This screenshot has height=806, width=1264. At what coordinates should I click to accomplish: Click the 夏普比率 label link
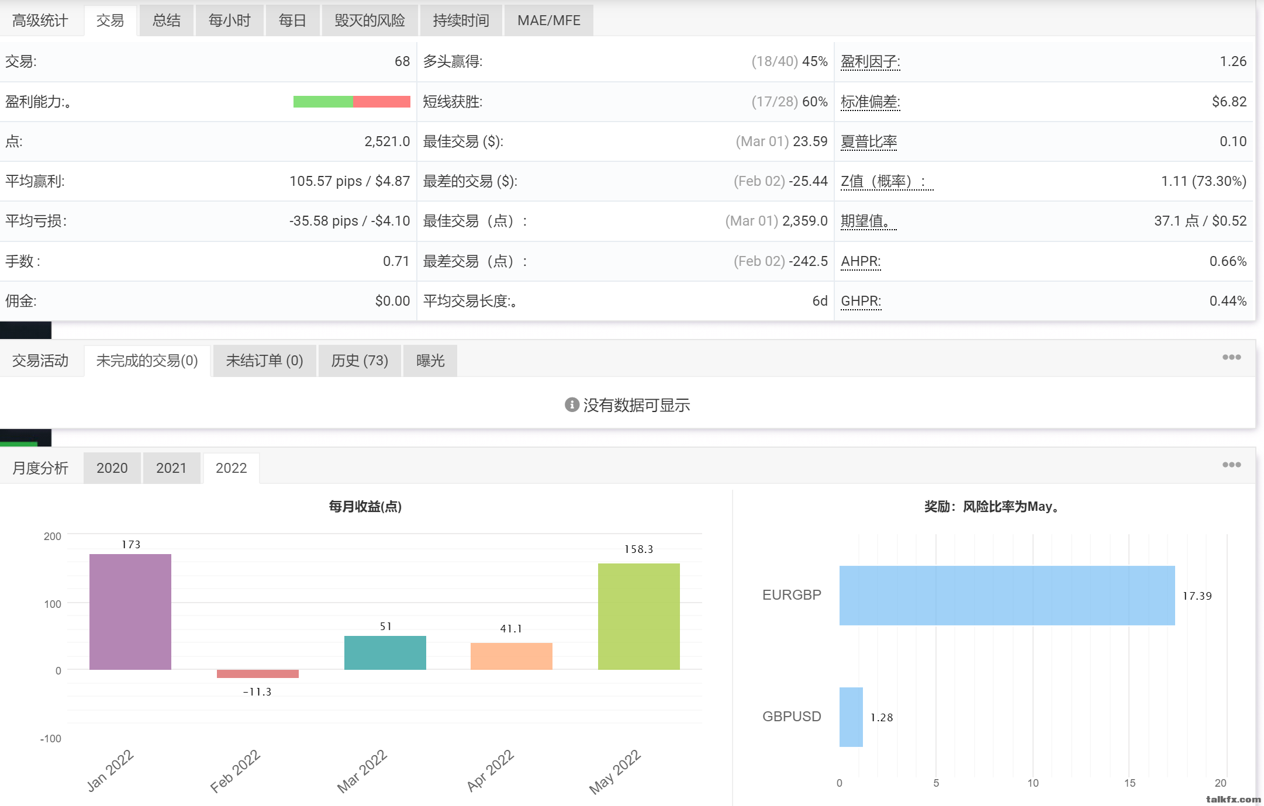point(869,141)
